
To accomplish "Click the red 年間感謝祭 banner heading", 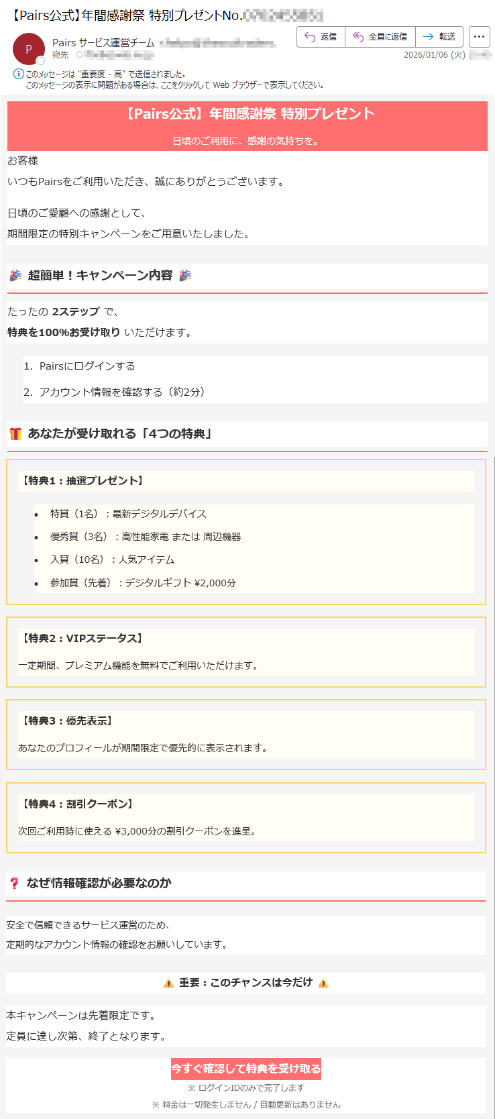I will (x=248, y=114).
